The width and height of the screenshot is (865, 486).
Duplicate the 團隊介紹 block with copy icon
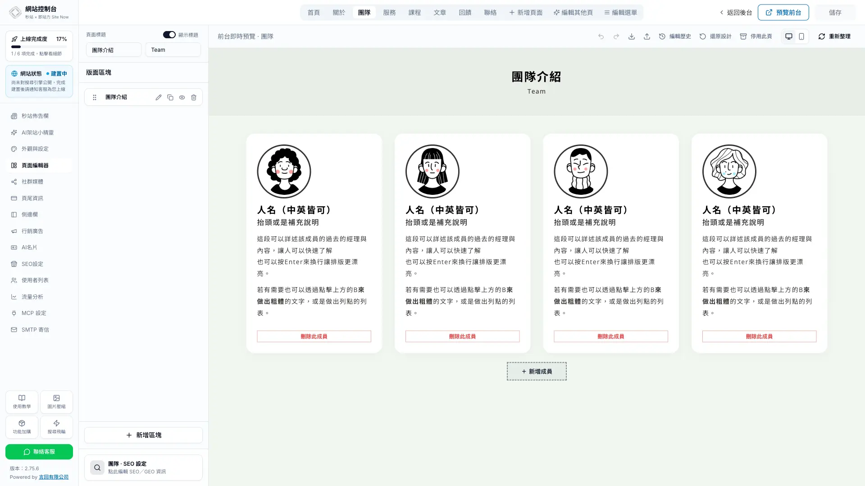[x=170, y=97]
